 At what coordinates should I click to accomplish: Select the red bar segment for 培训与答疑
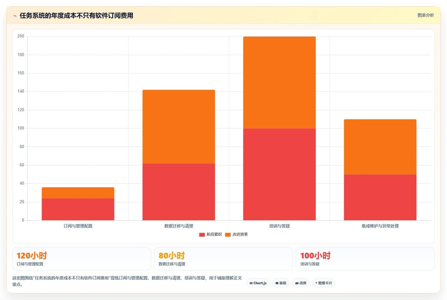[x=279, y=174]
